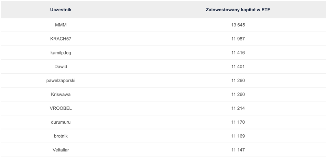
Task: Select capital value 11 169
Action: 238,136
